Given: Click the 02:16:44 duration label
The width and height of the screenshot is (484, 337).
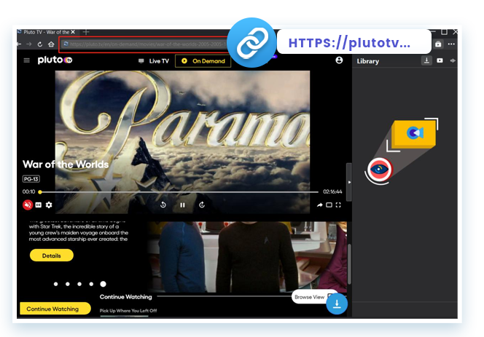Looking at the screenshot, I should pyautogui.click(x=332, y=191).
